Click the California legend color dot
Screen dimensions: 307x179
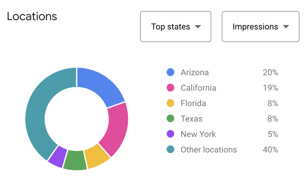[x=171, y=88]
